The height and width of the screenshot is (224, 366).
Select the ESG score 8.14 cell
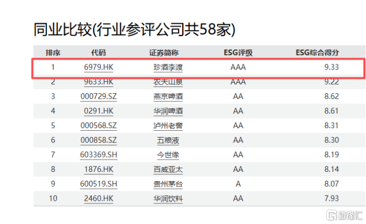pos(332,169)
